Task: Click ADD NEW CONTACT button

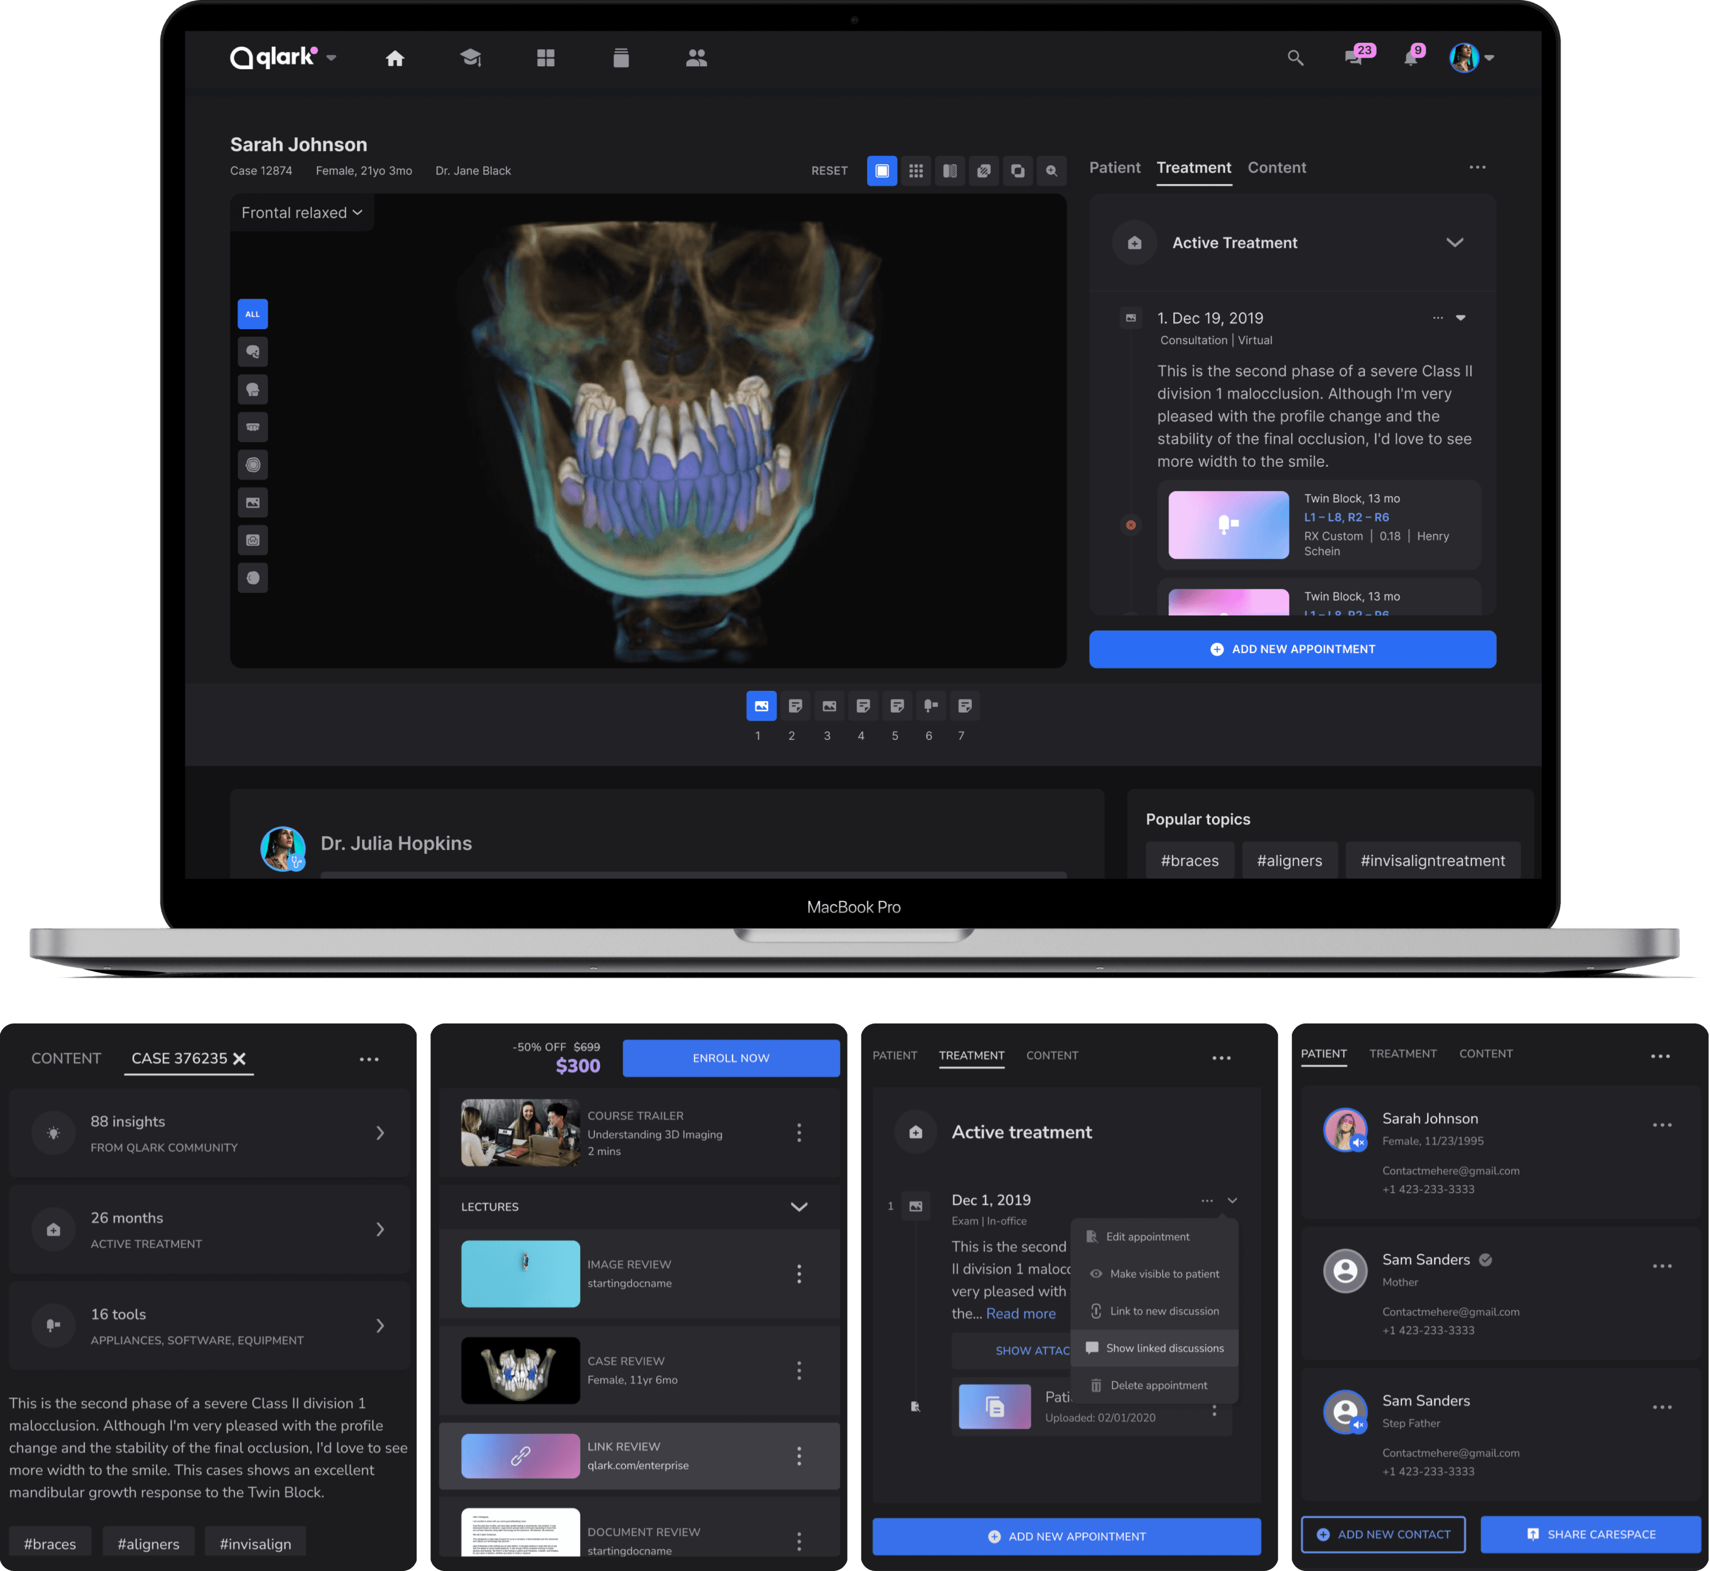Action: coord(1384,1535)
